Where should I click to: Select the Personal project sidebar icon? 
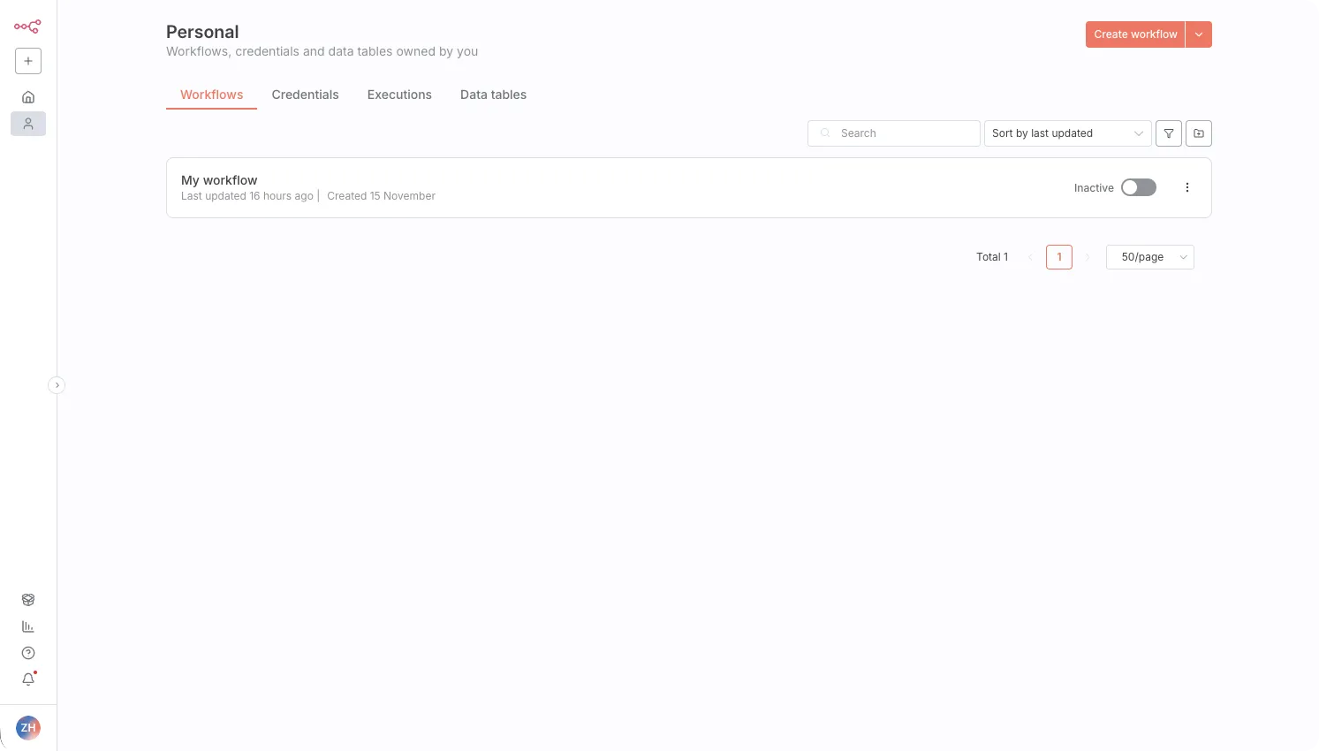coord(28,124)
